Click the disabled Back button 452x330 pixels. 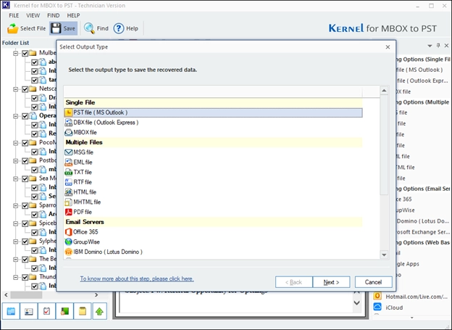coord(294,282)
